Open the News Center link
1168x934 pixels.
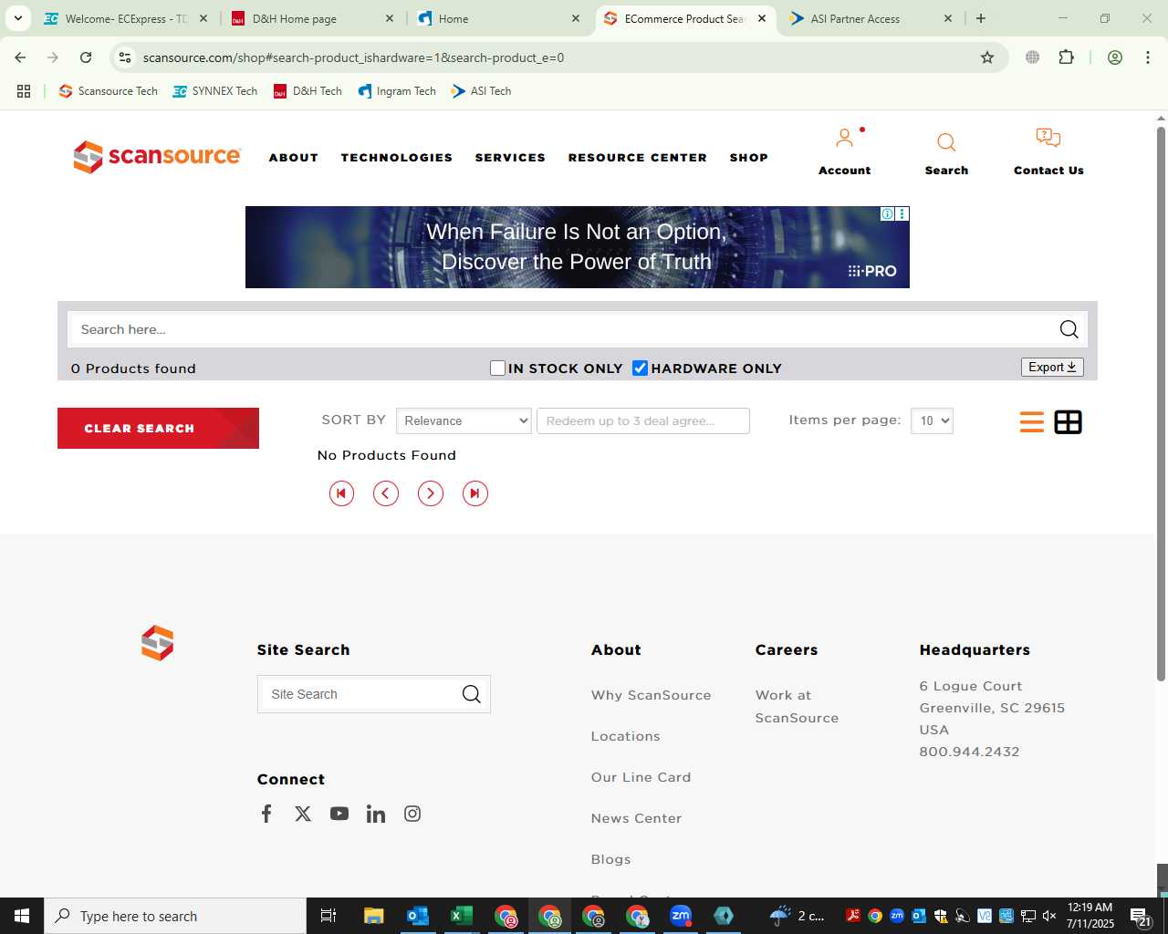(x=636, y=818)
